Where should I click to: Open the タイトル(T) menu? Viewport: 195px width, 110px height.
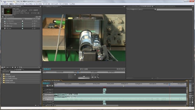(x=55, y=4)
